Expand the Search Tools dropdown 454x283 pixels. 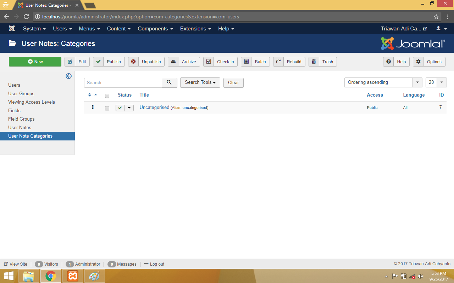[x=200, y=82]
